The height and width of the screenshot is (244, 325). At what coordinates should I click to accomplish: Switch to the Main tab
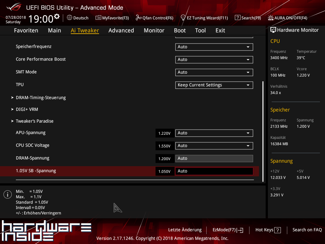55,30
